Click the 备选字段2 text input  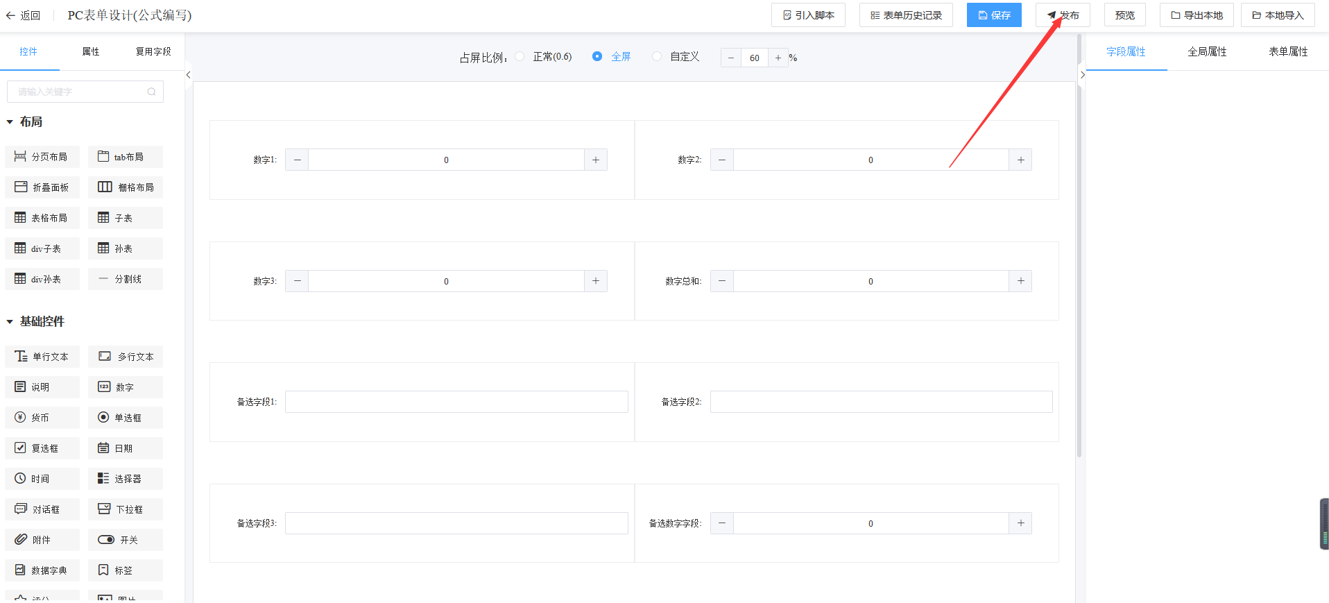[881, 402]
